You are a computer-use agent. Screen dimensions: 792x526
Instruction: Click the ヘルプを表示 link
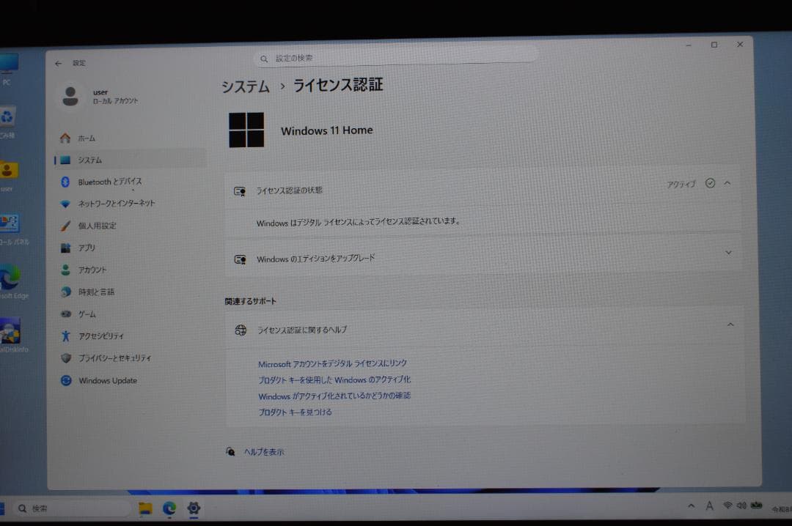(264, 452)
